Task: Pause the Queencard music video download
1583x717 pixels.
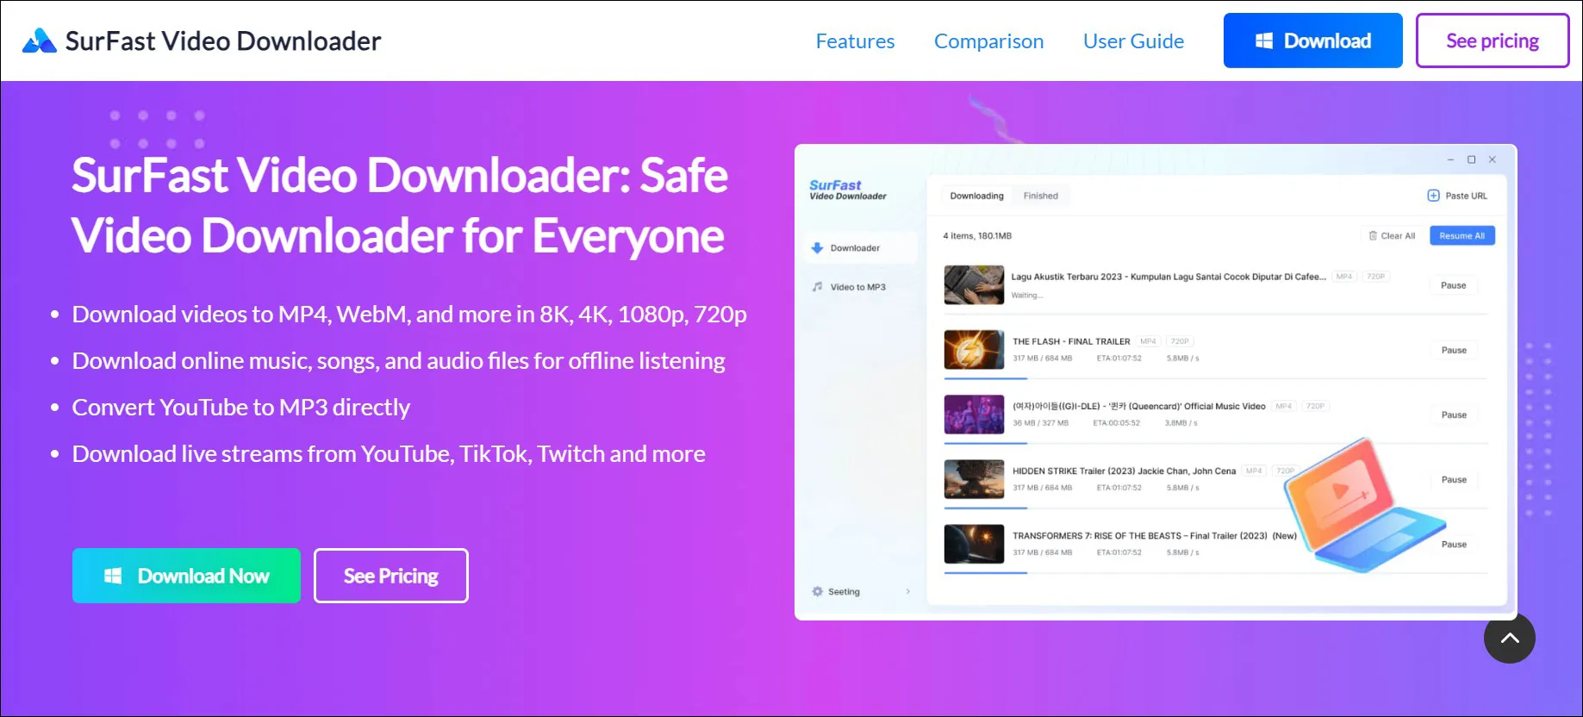Action: click(1454, 415)
